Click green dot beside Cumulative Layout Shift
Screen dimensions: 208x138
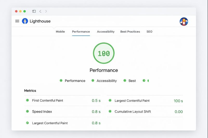(x=110, y=111)
